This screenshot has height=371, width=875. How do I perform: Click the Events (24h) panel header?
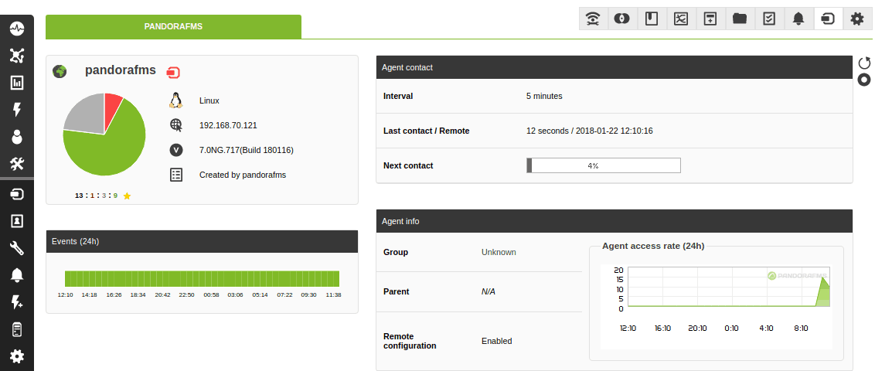click(202, 242)
